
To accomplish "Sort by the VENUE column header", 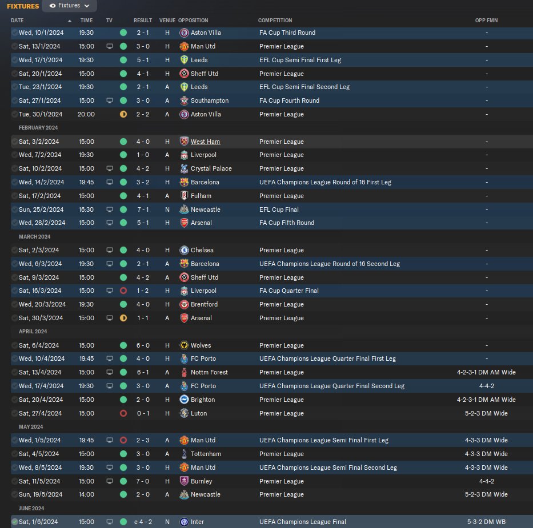I will tap(167, 21).
